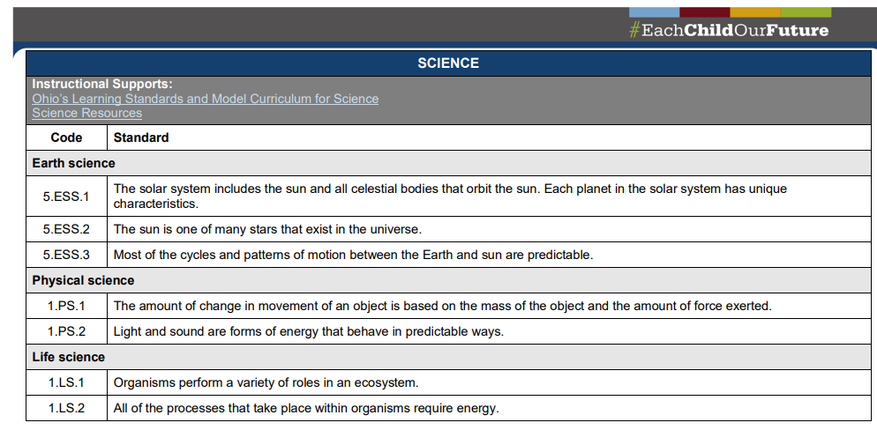Screen dimensions: 877x445
Task: Click the 5.ESS.1 code cell
Action: (66, 197)
